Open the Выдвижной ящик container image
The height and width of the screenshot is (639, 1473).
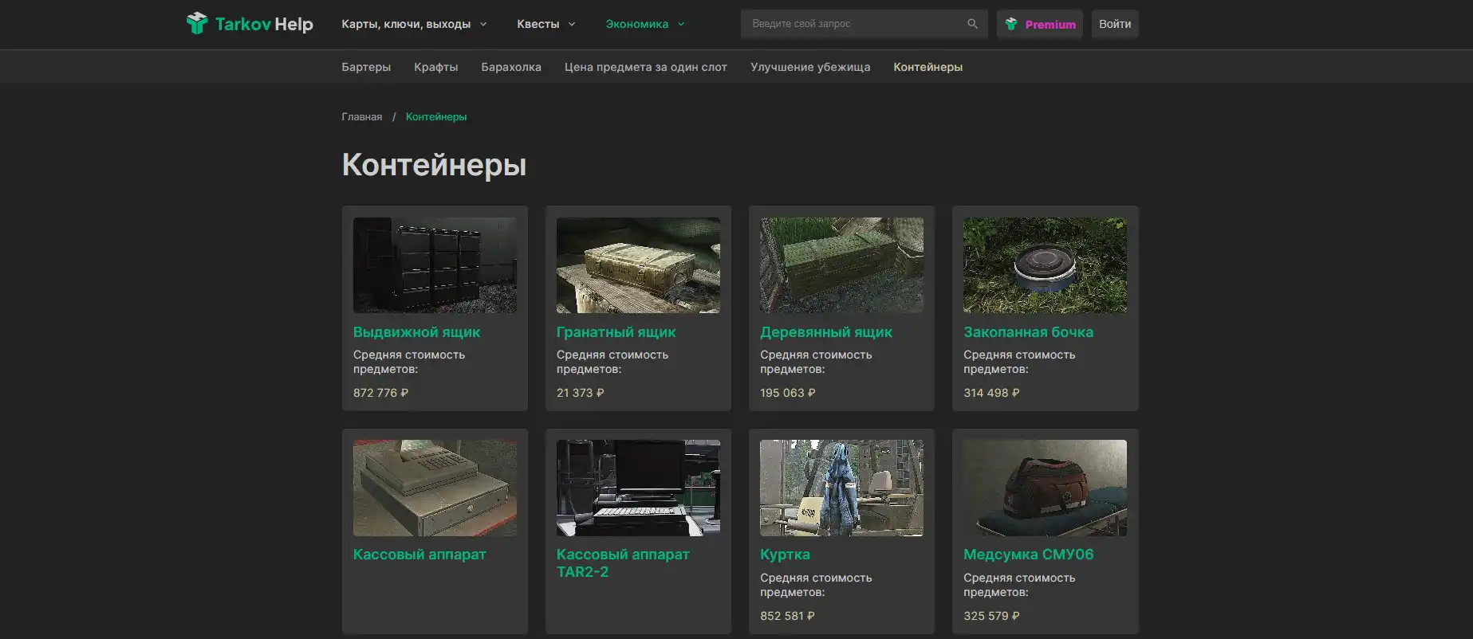[x=435, y=265]
